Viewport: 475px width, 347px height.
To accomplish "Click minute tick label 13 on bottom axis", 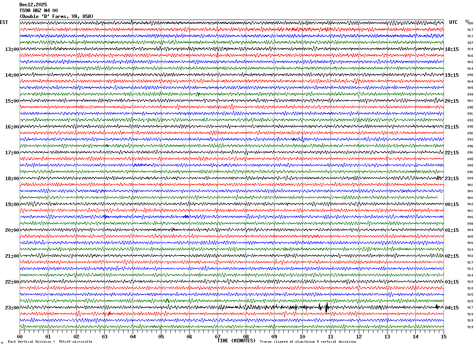I will (x=387, y=336).
